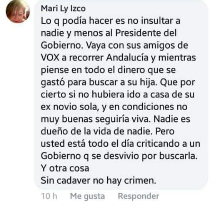Click the line starting 'piense en todo'
Image resolution: width=215 pixels, height=206 pixels.
108,70
